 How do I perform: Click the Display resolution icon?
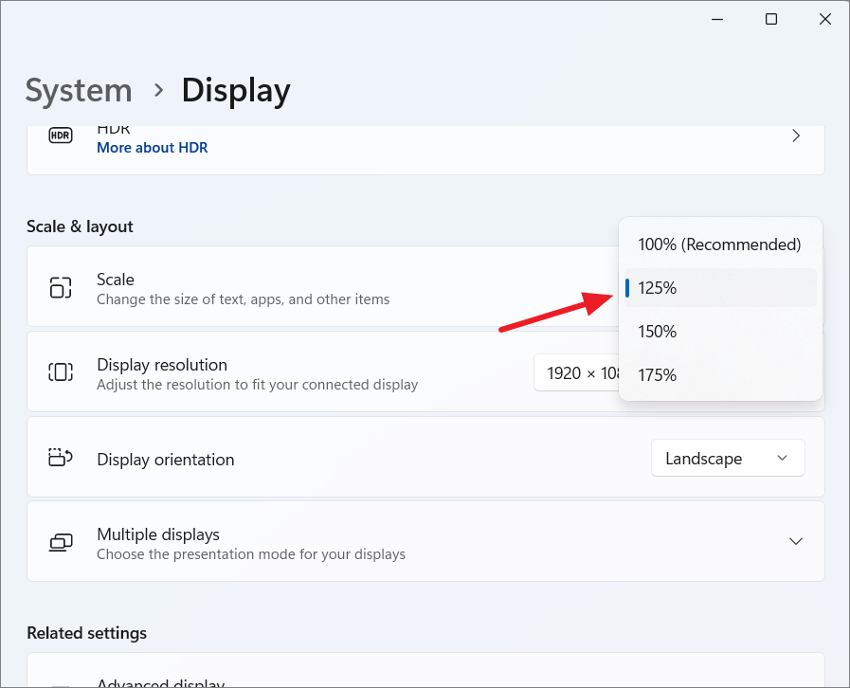coord(61,371)
